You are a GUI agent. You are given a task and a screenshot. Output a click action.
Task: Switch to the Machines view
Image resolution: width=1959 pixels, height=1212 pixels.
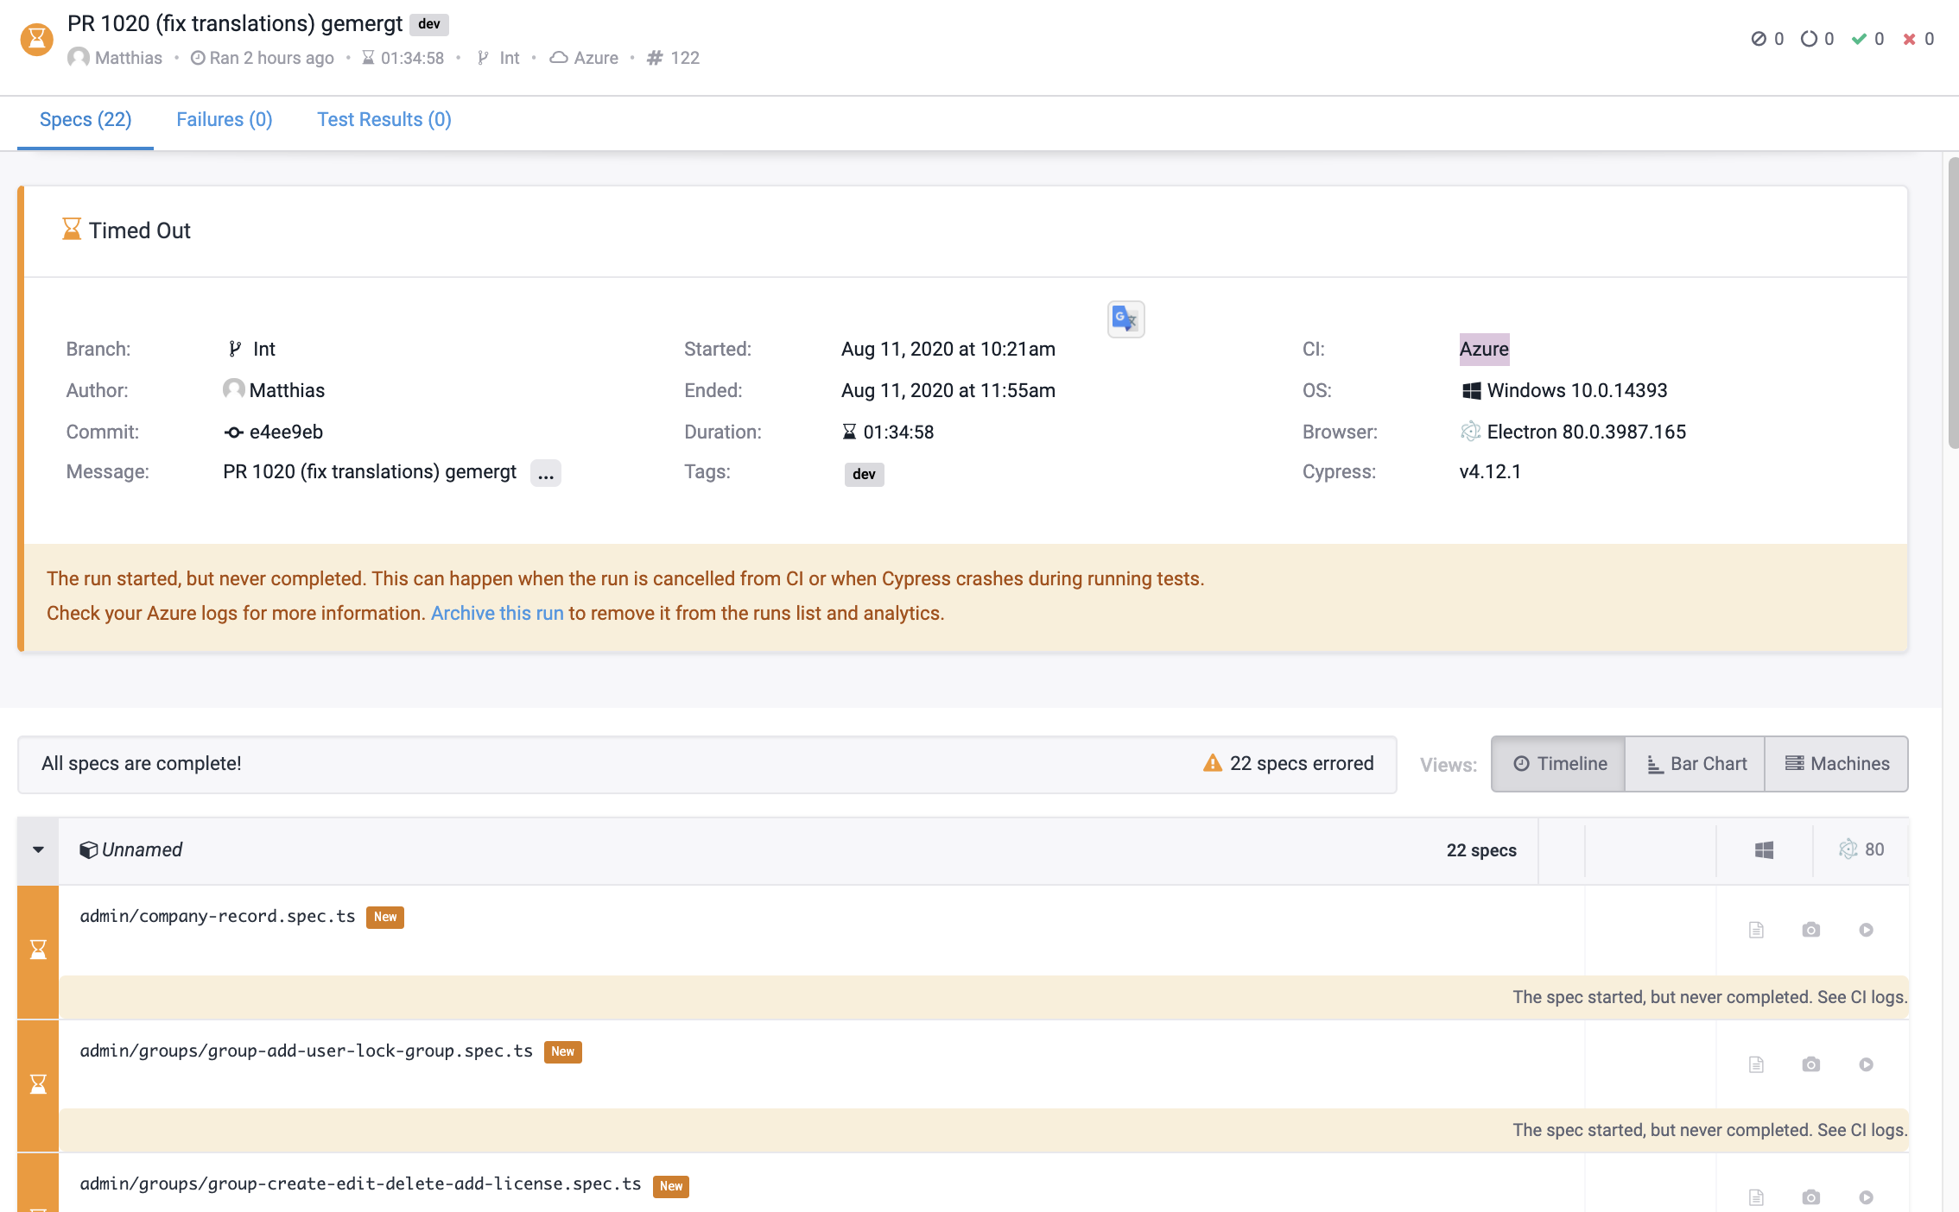[x=1836, y=763]
